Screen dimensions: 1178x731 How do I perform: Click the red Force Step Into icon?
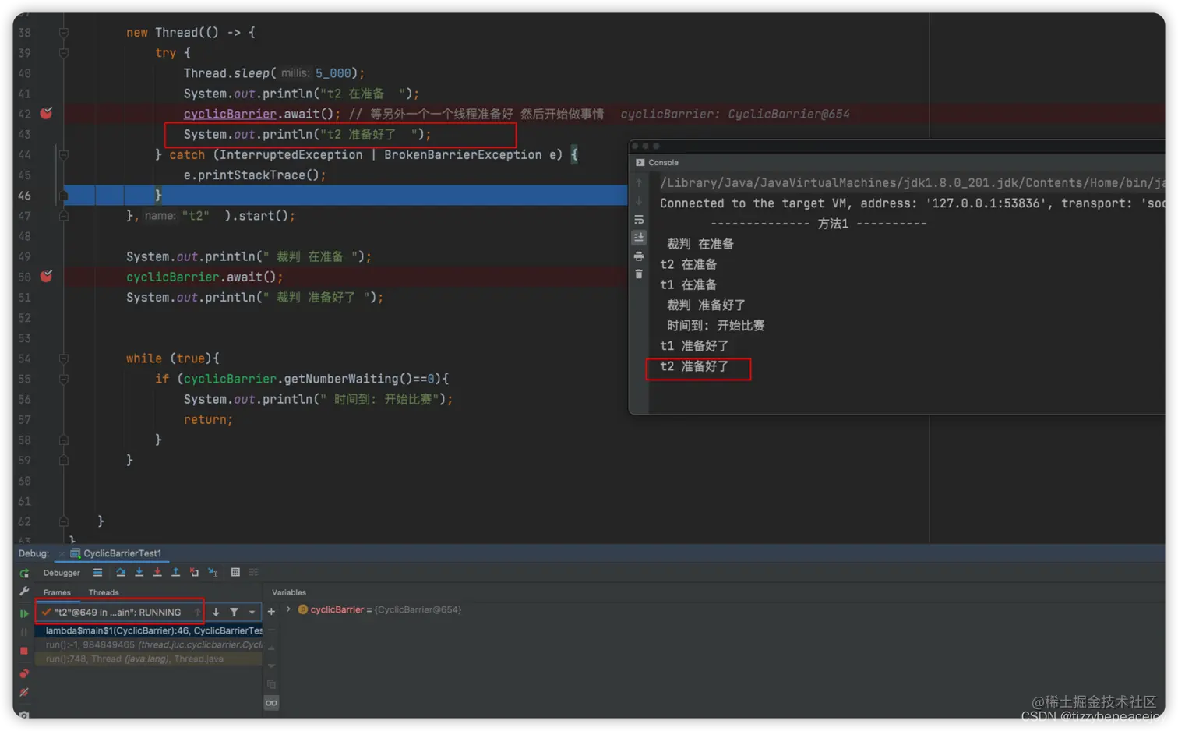[x=157, y=573]
